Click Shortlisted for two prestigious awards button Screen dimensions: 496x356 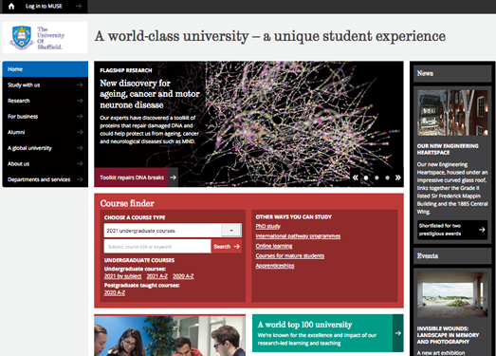452,230
